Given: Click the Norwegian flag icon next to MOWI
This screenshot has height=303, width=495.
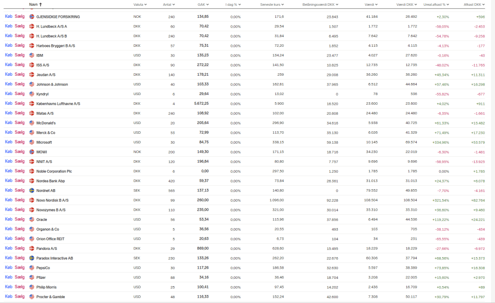Looking at the screenshot, I should (x=32, y=151).
